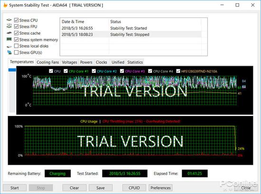Image resolution: width=261 pixels, height=194 pixels.
Task: Click the 123 icon beside Stress FPU
Action: [9, 26]
